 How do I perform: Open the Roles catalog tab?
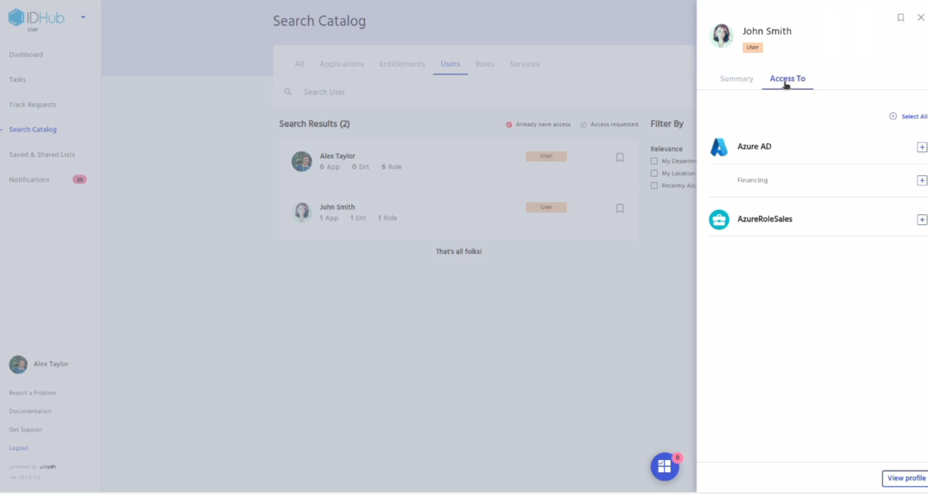[484, 64]
